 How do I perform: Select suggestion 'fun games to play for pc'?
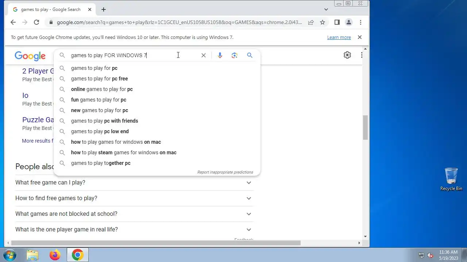[x=157, y=100]
